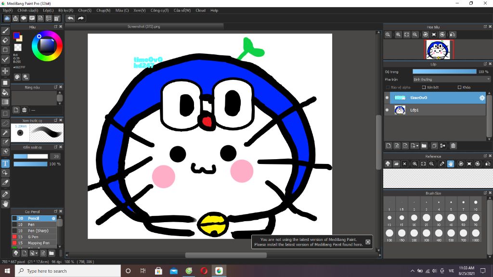Viewport: 493px width, 277px height.
Task: Select the Eraser tool
Action: coord(5,40)
